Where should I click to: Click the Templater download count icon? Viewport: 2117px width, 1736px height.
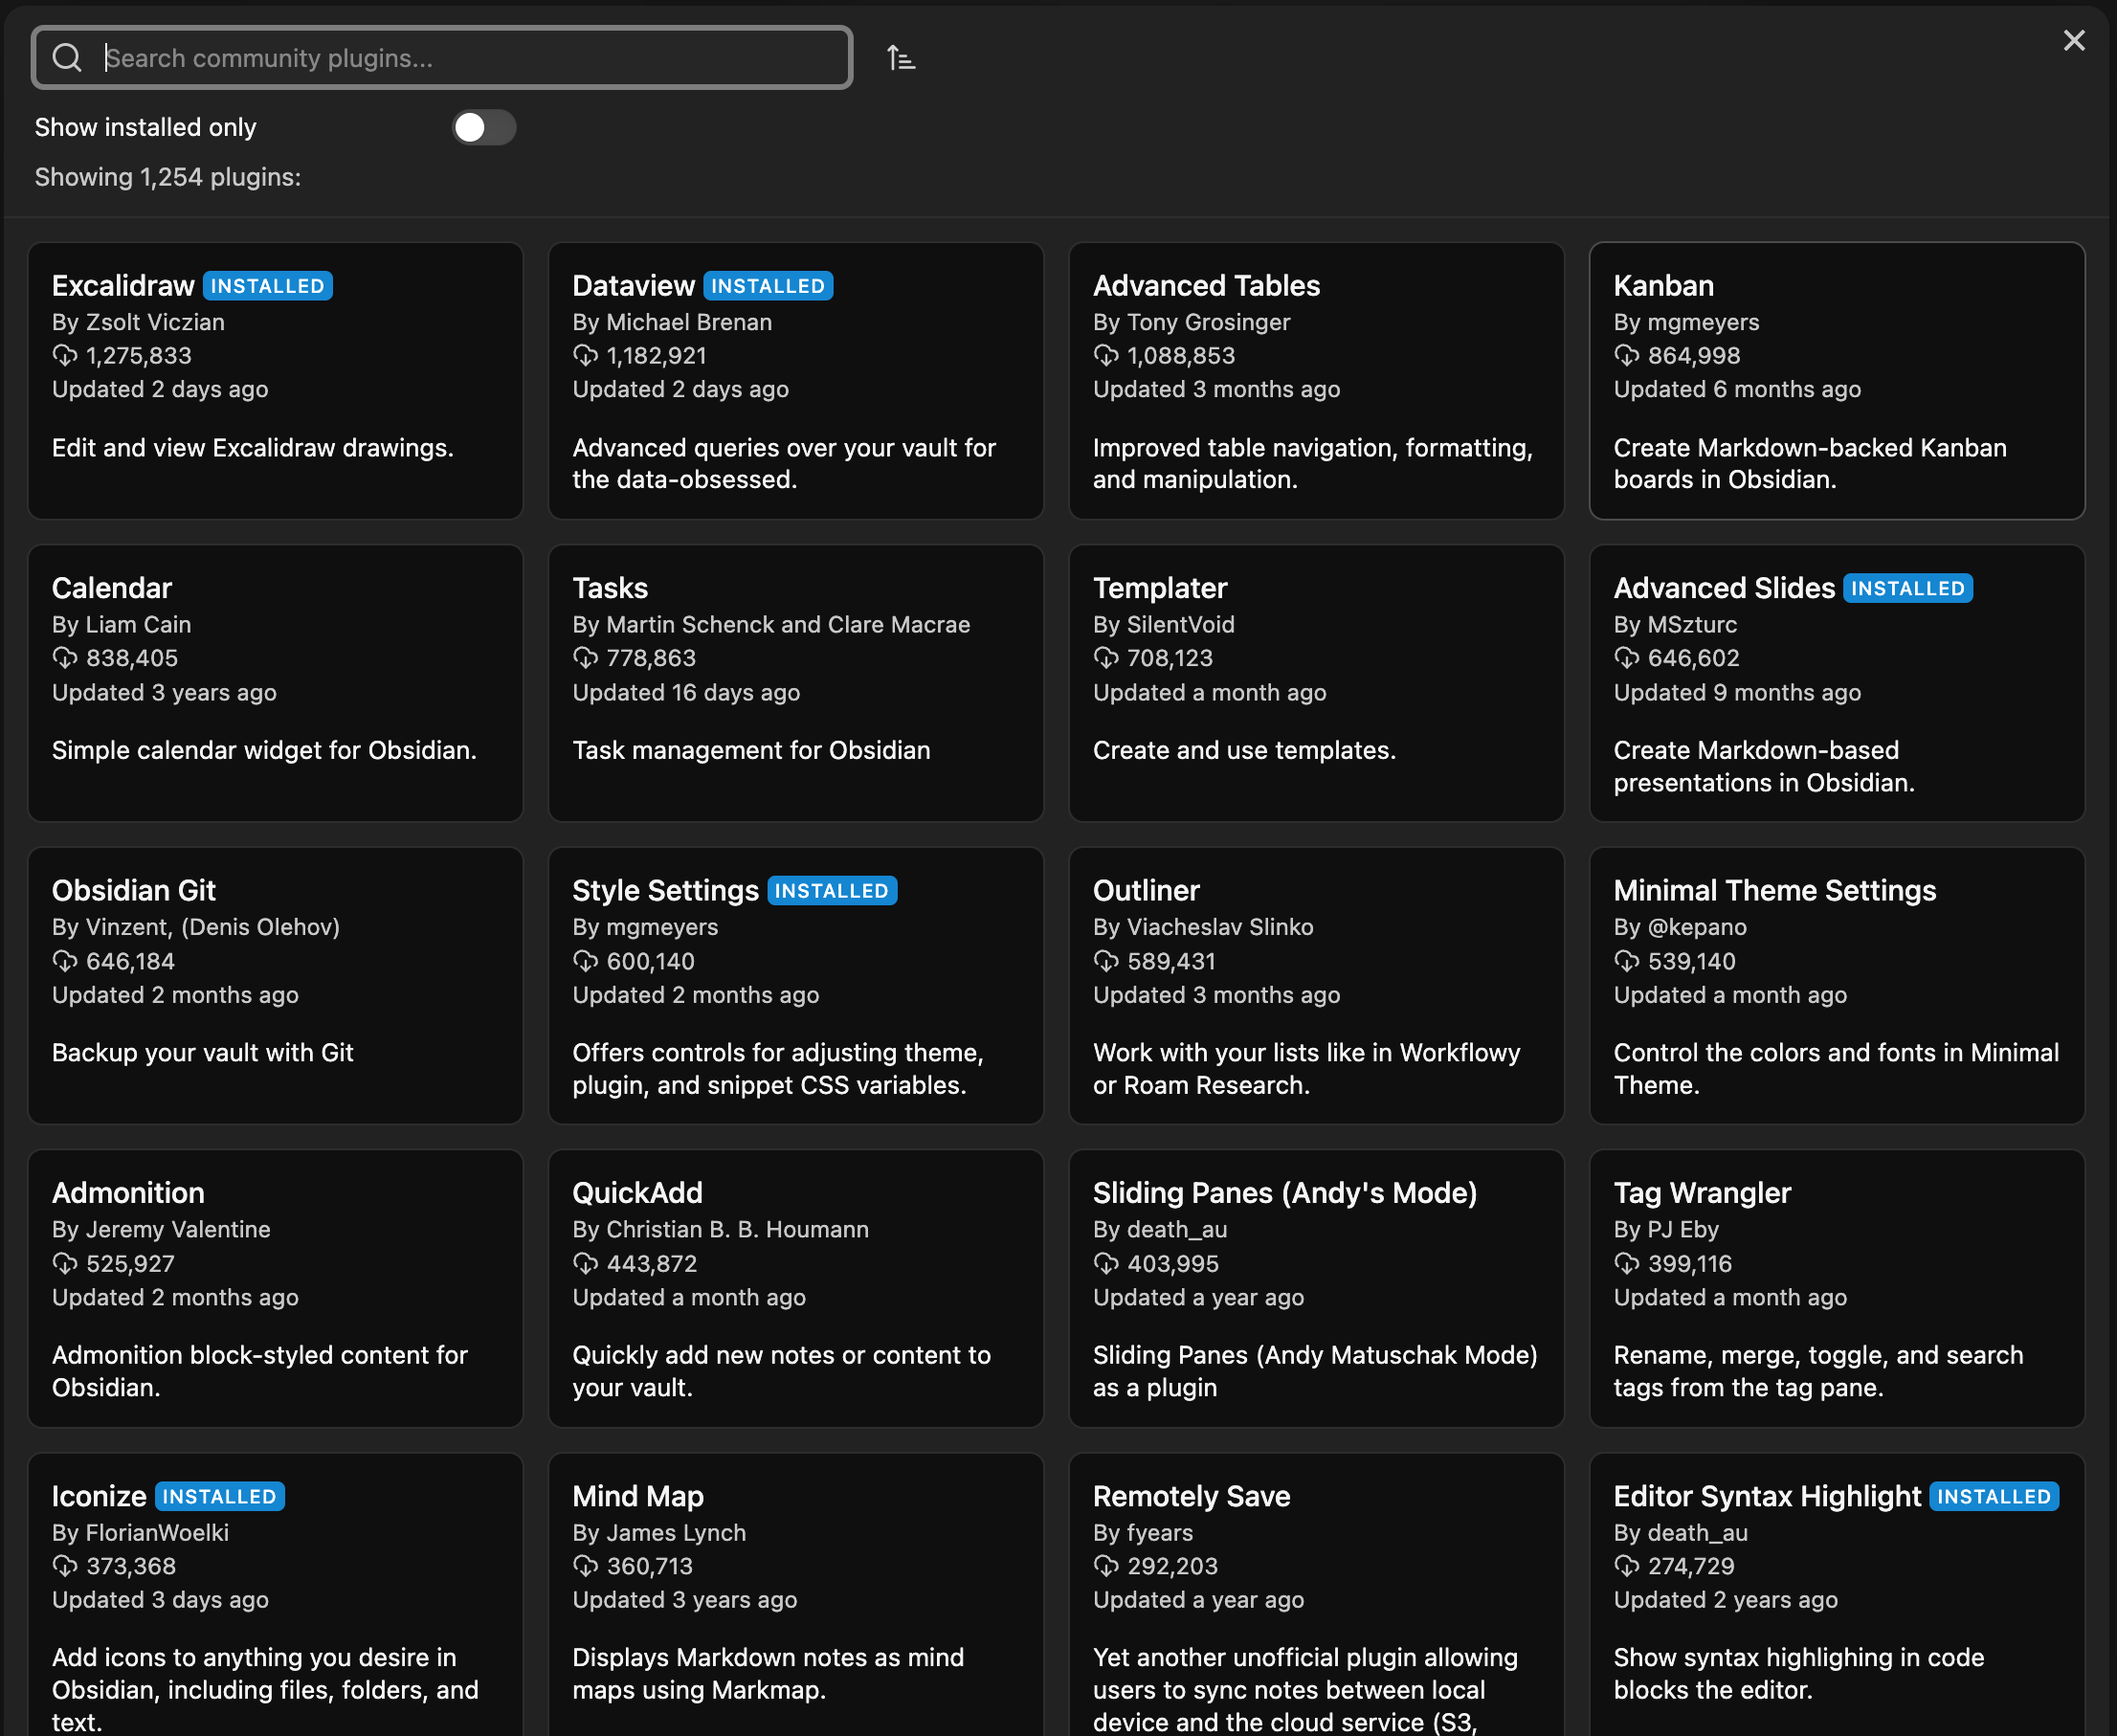(1106, 658)
